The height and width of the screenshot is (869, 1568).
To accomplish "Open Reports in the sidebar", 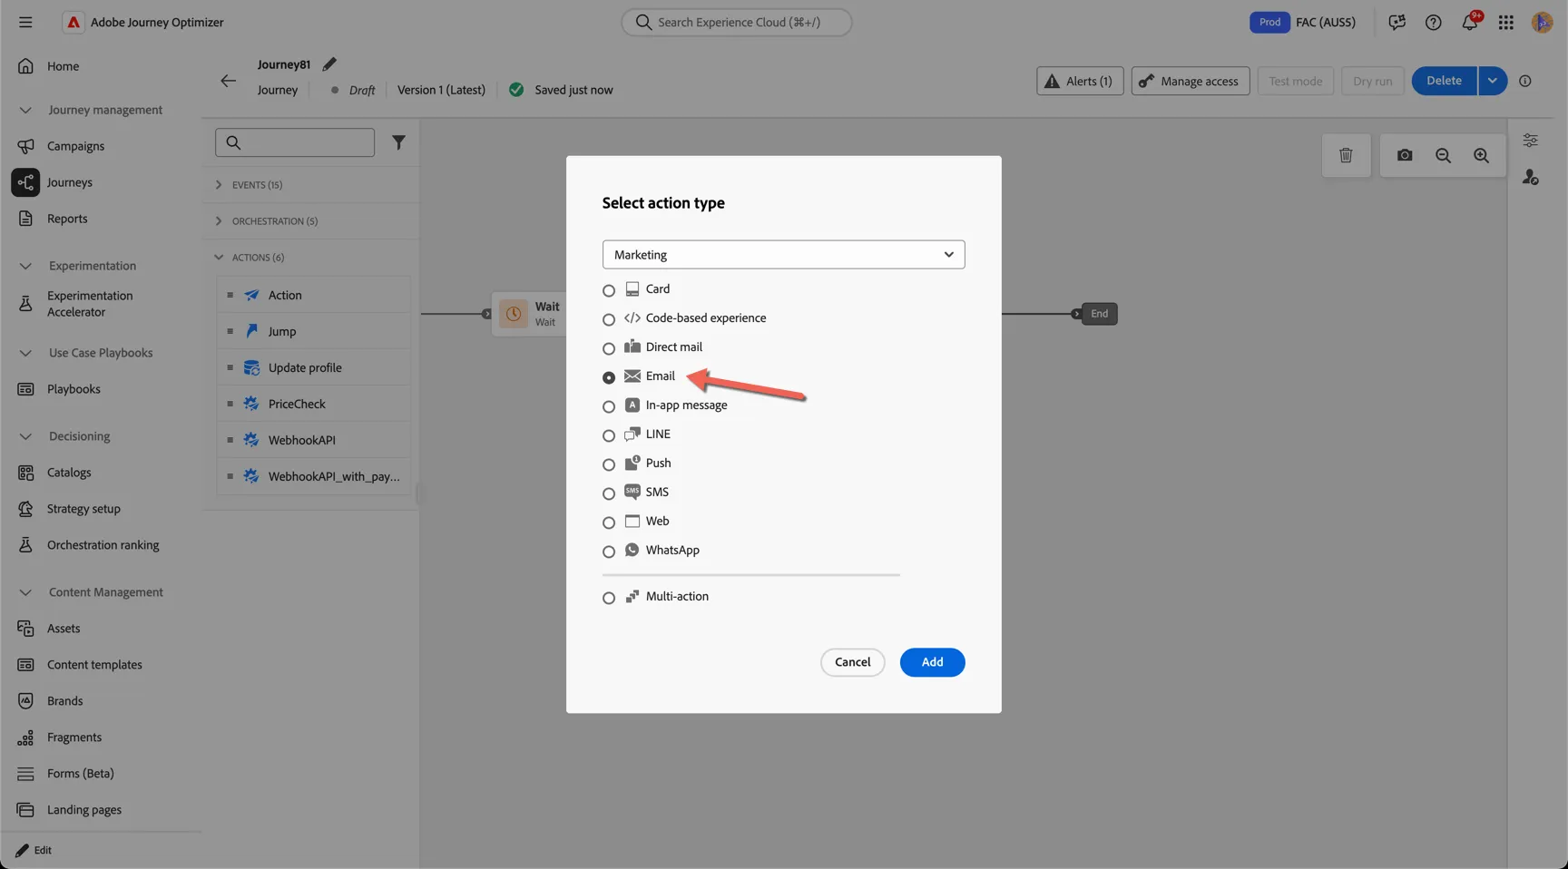I will pyautogui.click(x=67, y=219).
